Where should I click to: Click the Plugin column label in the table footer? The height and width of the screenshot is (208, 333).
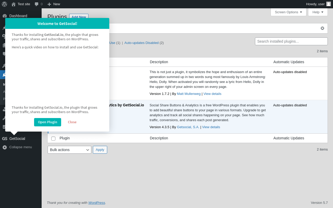(x=65, y=138)
